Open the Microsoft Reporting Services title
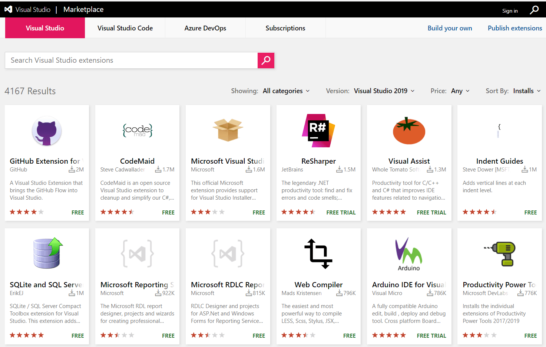This screenshot has width=546, height=347. coord(137,285)
